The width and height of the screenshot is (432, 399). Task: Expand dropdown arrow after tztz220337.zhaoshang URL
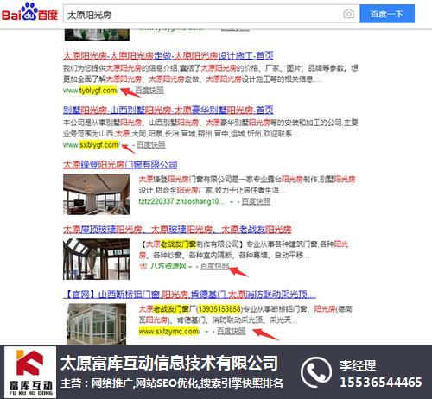tap(232, 202)
